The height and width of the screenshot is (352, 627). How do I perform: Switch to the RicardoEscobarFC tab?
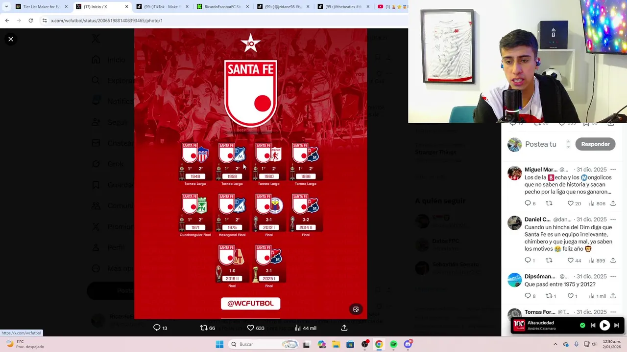point(222,7)
